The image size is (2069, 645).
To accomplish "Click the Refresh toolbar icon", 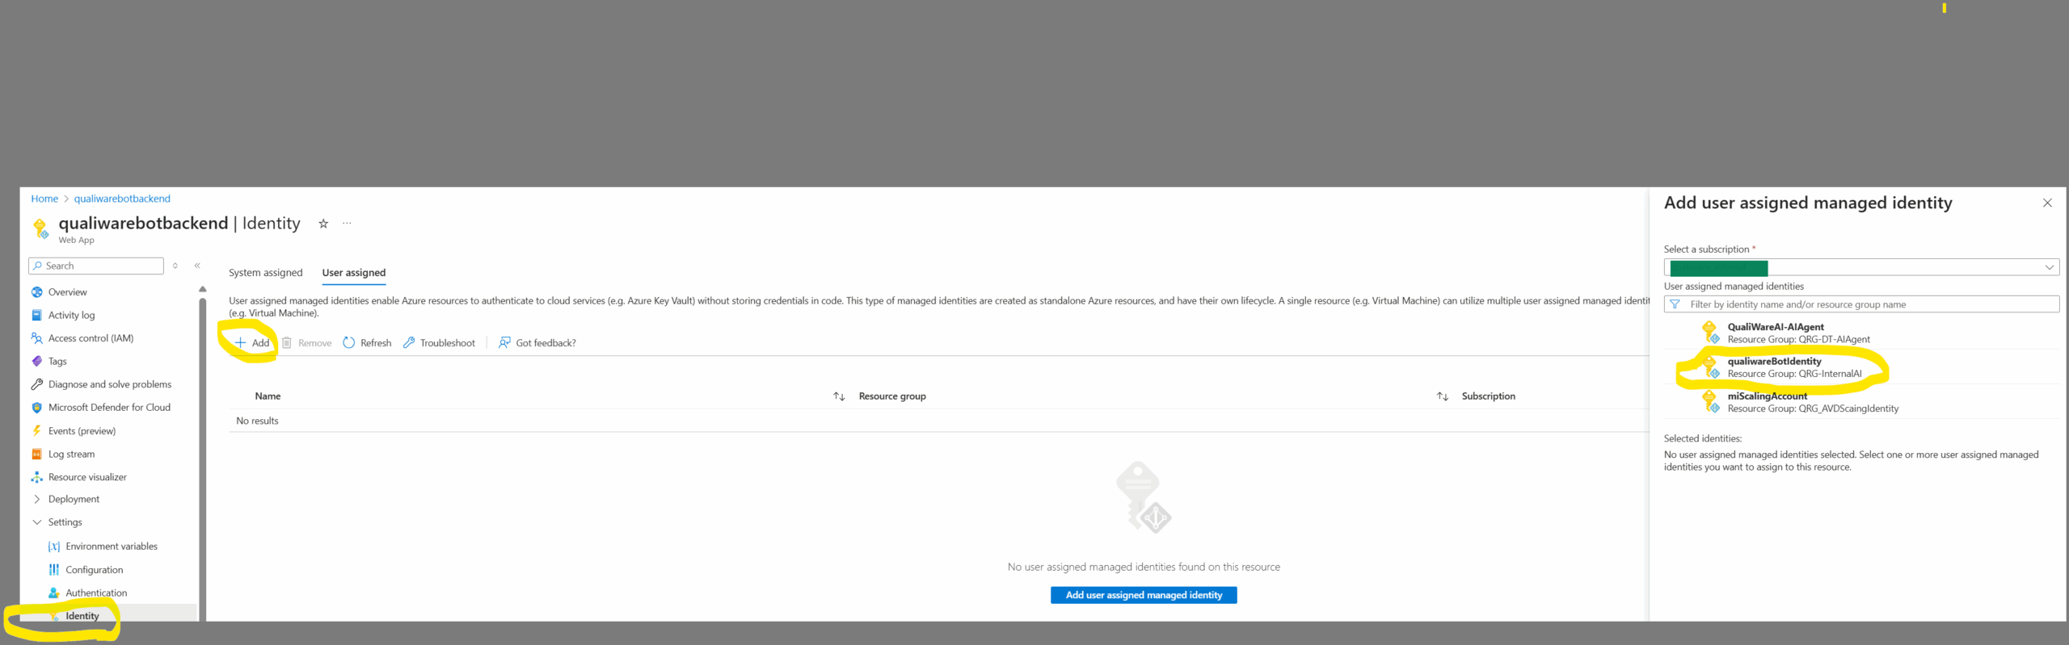I will 349,343.
